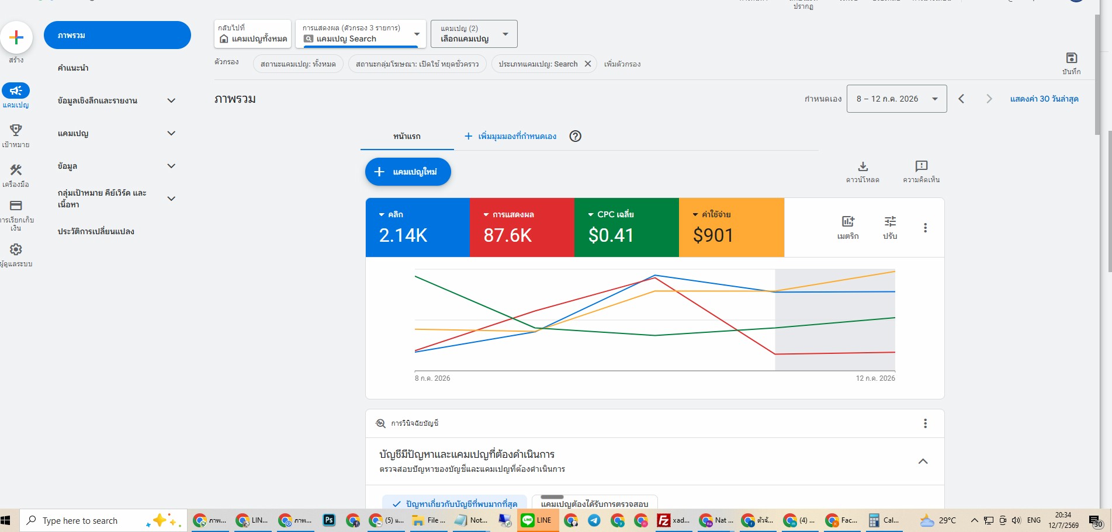Click the Save icon at top right
Viewport: 1112px width, 532px height.
(x=1071, y=58)
